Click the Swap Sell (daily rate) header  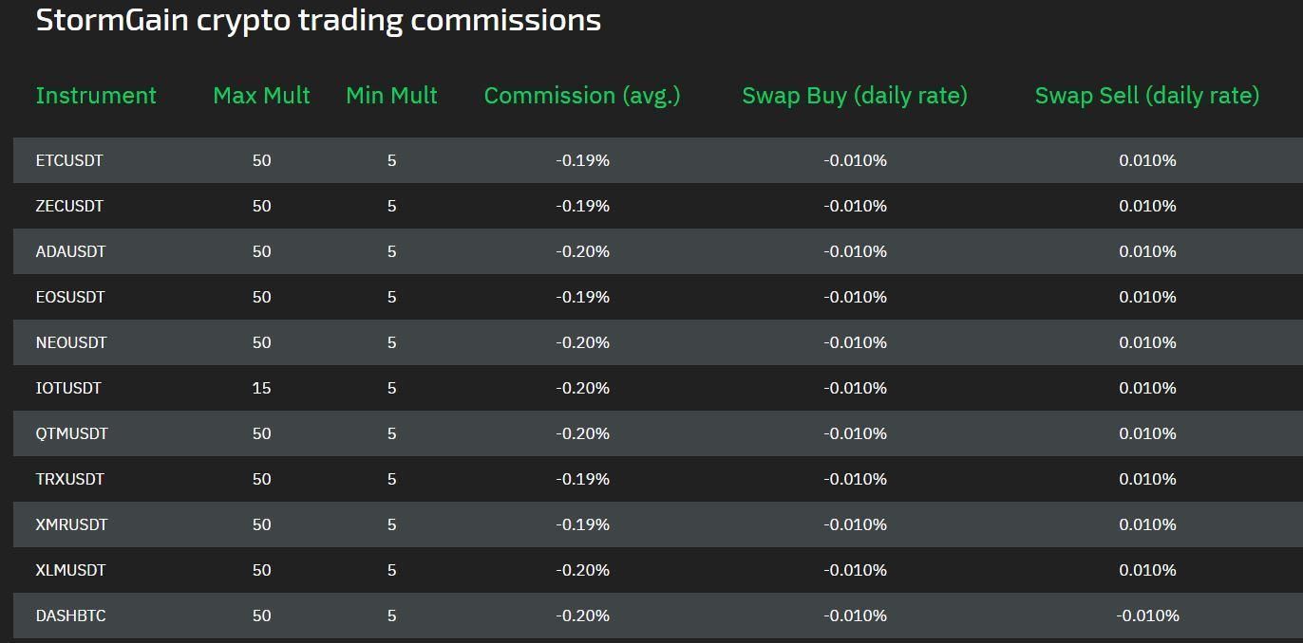pyautogui.click(x=1146, y=96)
